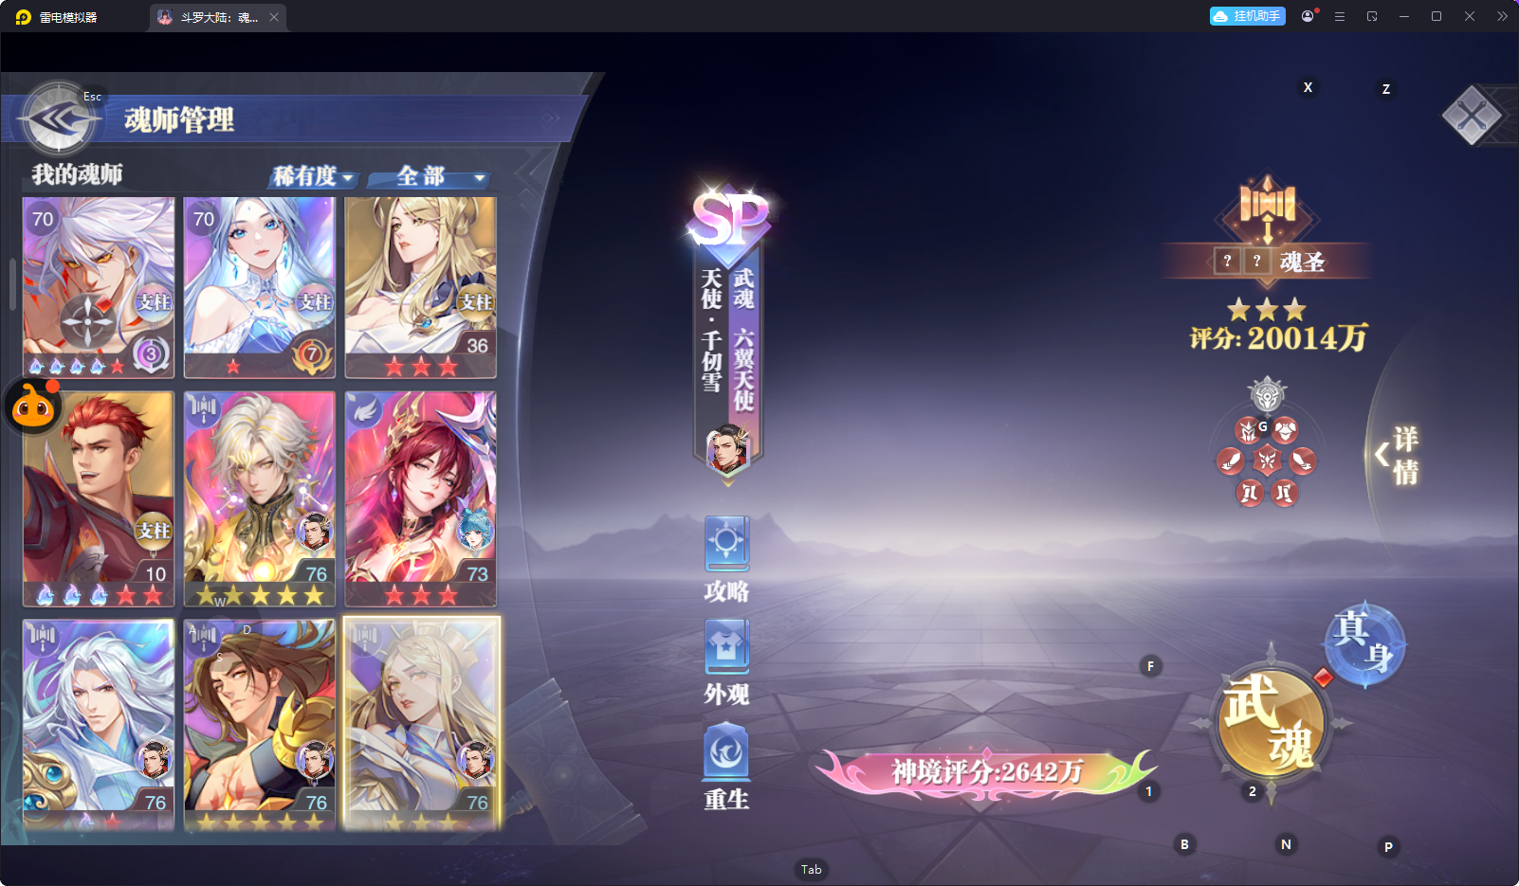Image resolution: width=1519 pixels, height=886 pixels.
Task: Close the 斗罗大陆 game tab
Action: coord(274,17)
